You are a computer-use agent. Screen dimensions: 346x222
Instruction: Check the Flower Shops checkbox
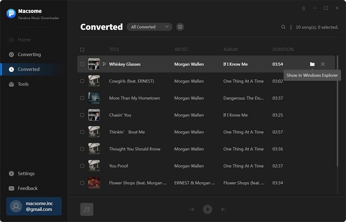coord(82,183)
